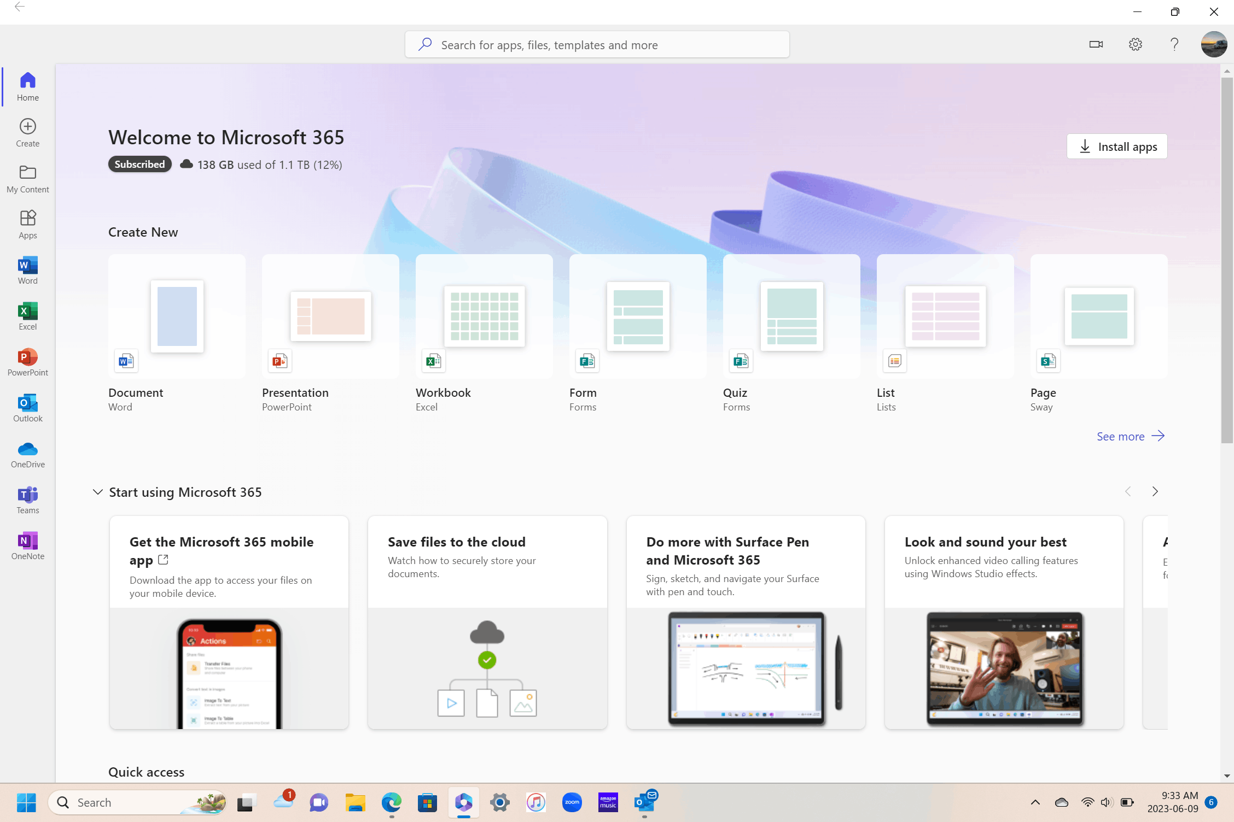The width and height of the screenshot is (1234, 822).
Task: Go to My Content tab
Action: [x=27, y=178]
